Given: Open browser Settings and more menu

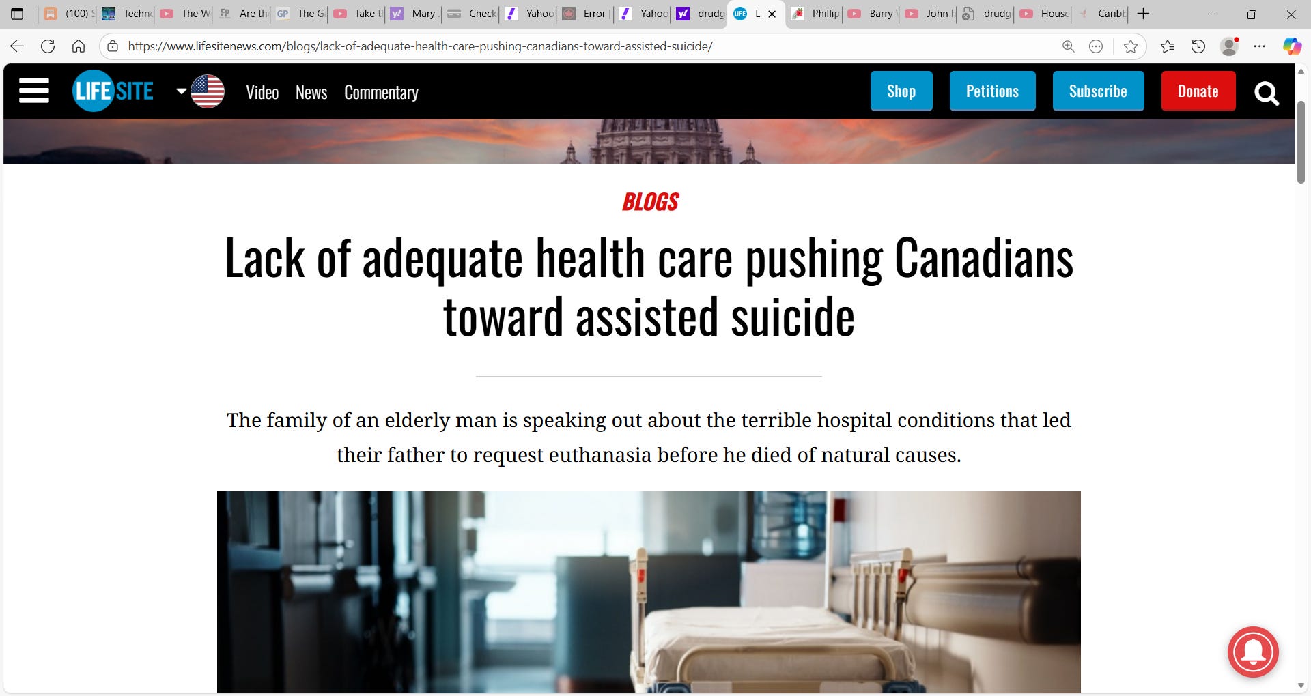Looking at the screenshot, I should [1260, 46].
